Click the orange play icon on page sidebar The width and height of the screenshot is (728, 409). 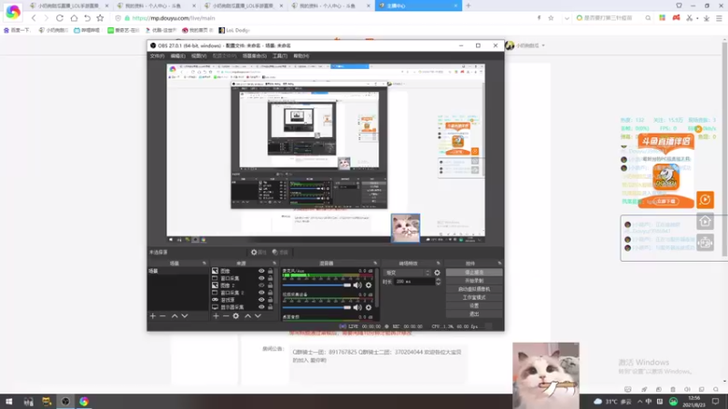pos(704,200)
